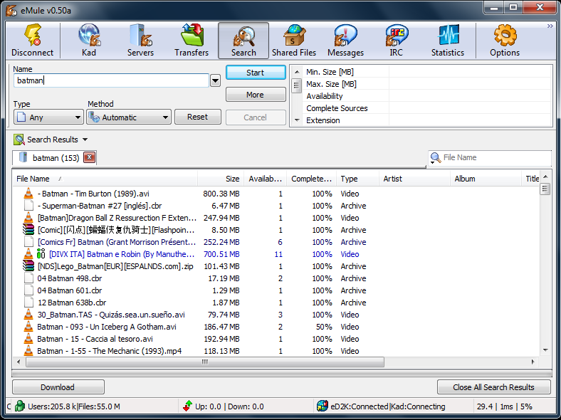
Task: Click the archive icon of [Comic] Flashpoint row
Action: coord(28,230)
